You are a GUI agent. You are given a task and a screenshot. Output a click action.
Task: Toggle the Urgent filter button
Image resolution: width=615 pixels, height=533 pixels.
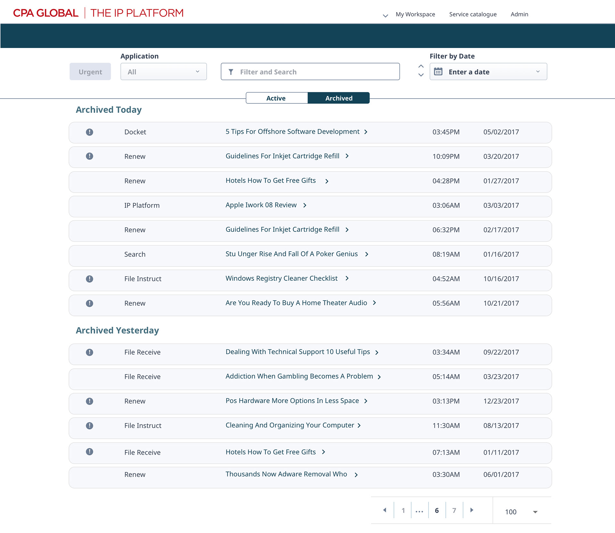(x=90, y=72)
